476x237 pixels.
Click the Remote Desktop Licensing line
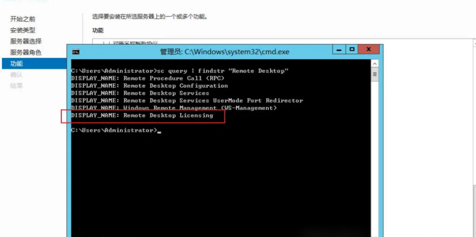coord(142,116)
